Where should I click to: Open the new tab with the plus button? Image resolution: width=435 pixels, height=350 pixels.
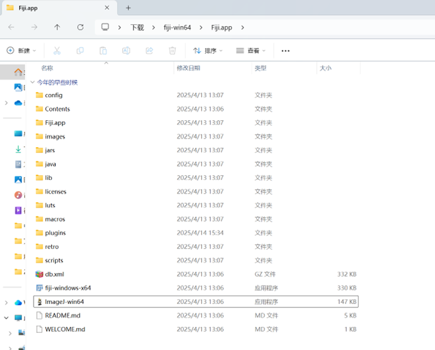[x=128, y=8]
